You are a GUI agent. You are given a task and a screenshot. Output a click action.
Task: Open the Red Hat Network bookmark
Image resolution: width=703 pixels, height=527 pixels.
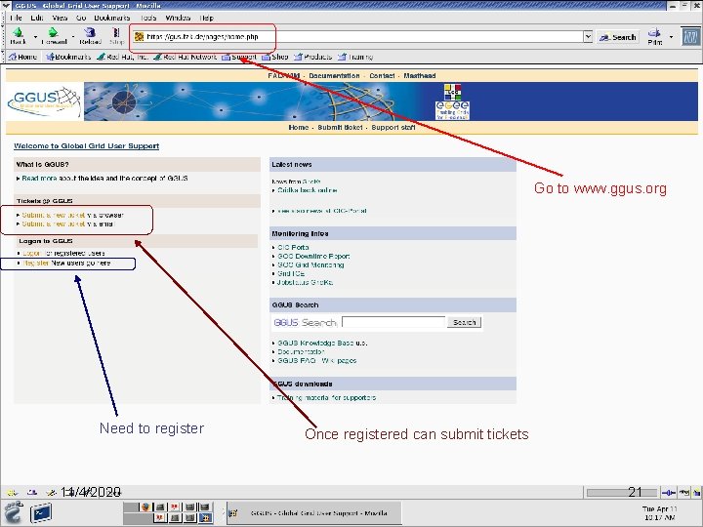pyautogui.click(x=186, y=57)
